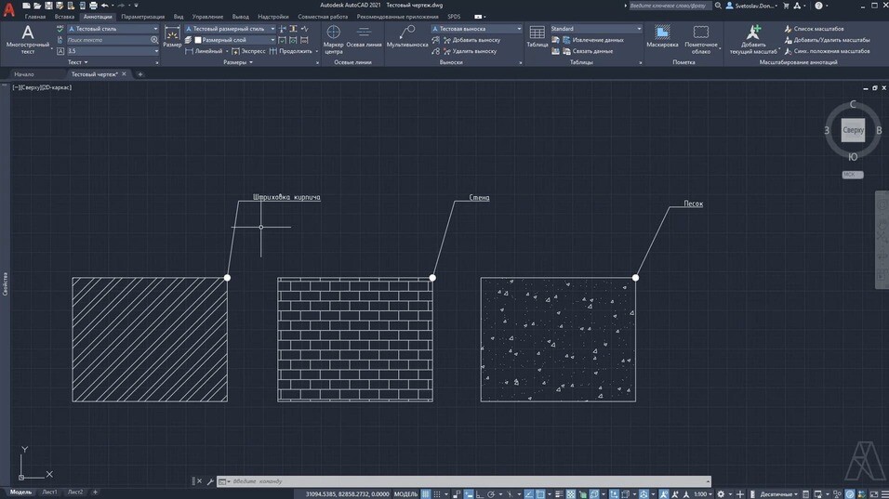Open the Размерный слой layer dropdown
This screenshot has height=499, width=889.
pos(234,40)
